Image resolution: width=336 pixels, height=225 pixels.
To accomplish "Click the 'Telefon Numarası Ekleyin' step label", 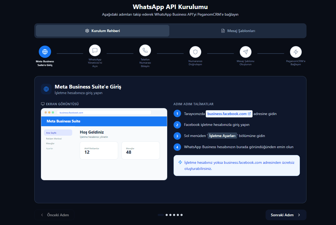I will point(145,63).
